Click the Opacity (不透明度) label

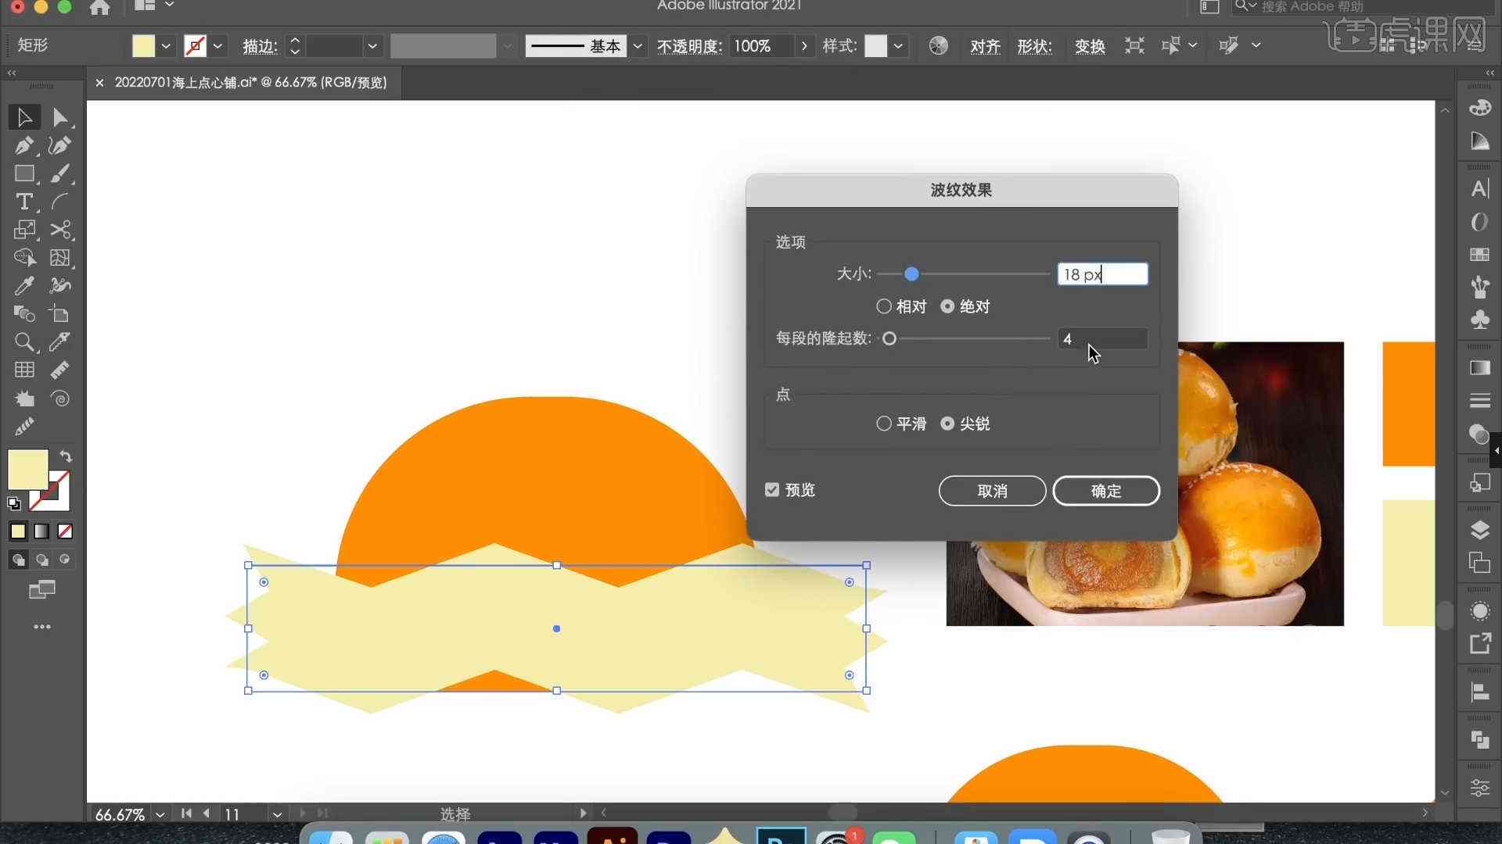(x=688, y=46)
